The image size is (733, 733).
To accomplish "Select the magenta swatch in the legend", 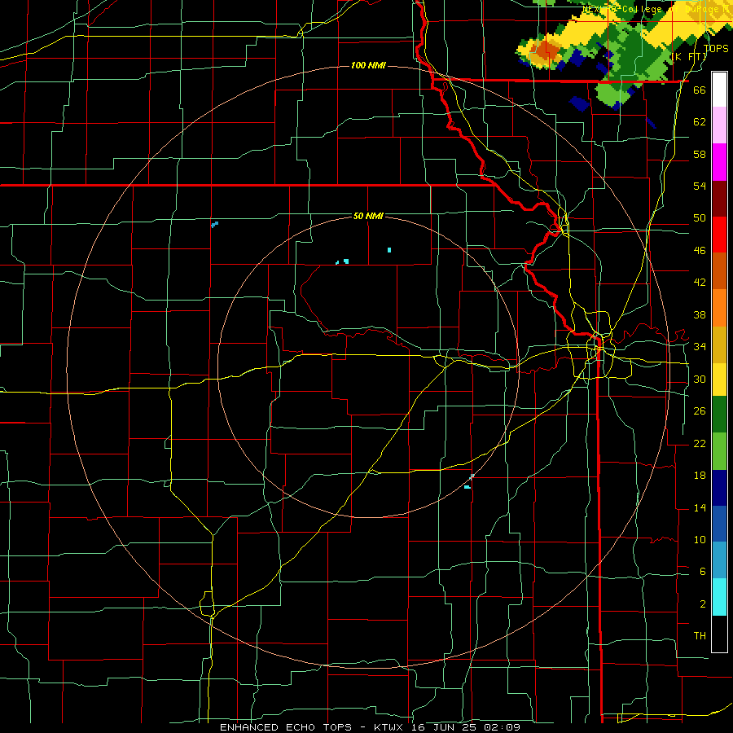I will [719, 162].
